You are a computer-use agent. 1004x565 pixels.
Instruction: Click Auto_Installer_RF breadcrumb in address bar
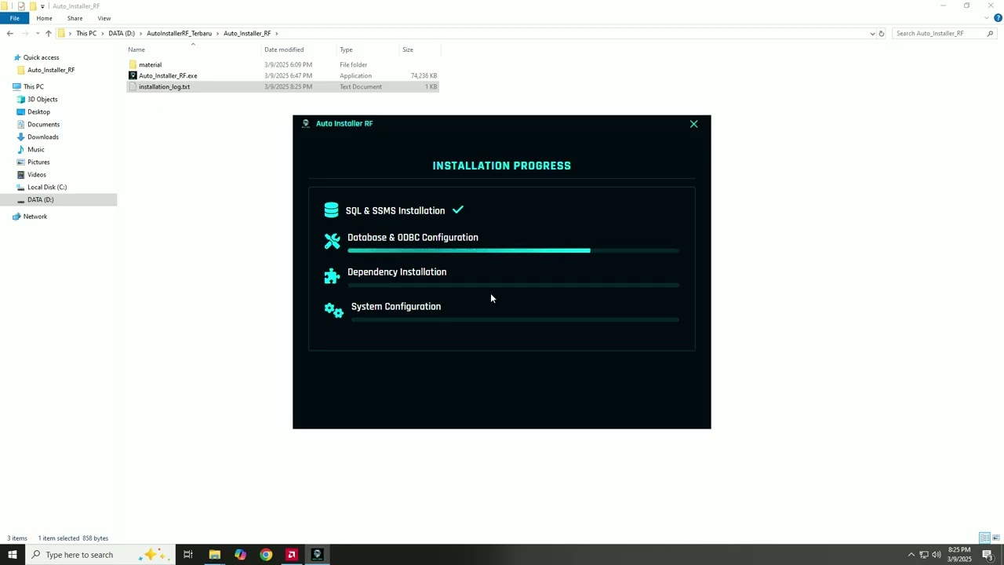247,34
